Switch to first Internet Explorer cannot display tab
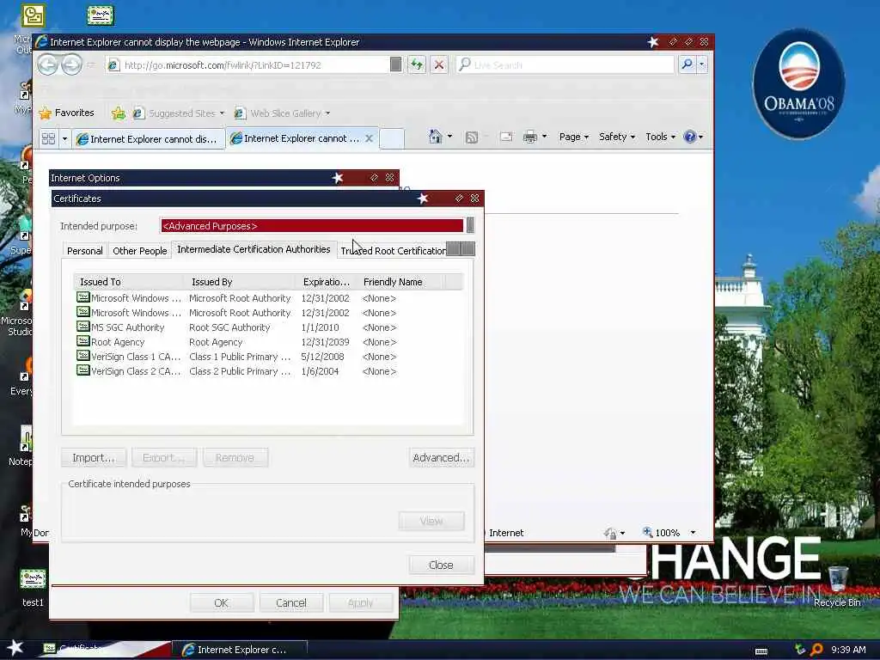Image resolution: width=880 pixels, height=660 pixels. tap(148, 138)
